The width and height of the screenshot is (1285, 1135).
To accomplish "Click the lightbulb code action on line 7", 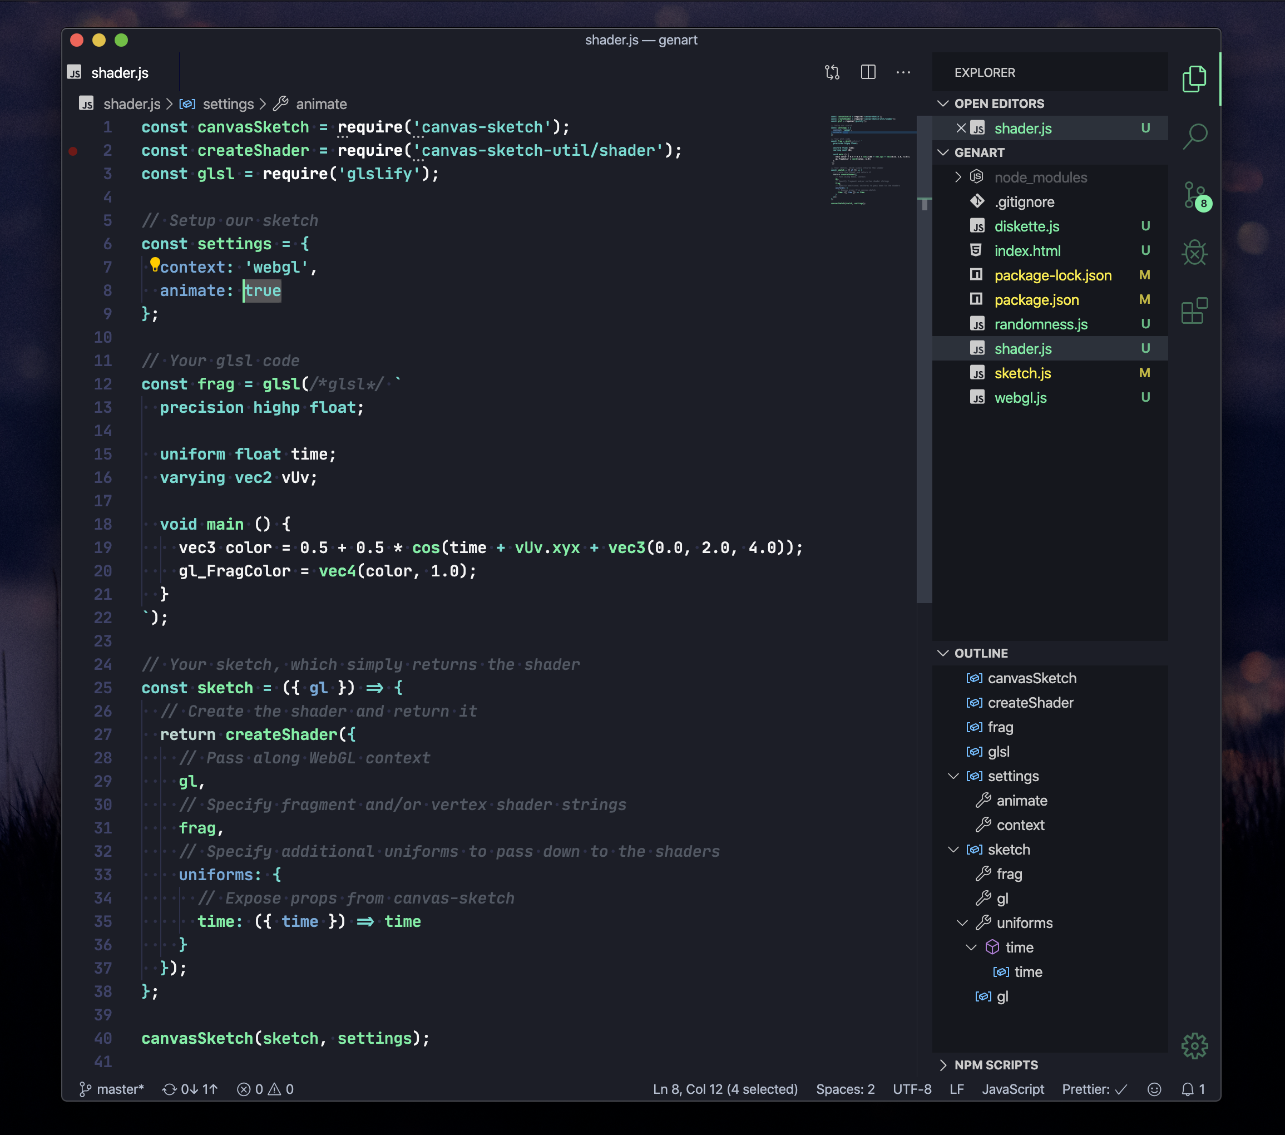I will point(155,264).
